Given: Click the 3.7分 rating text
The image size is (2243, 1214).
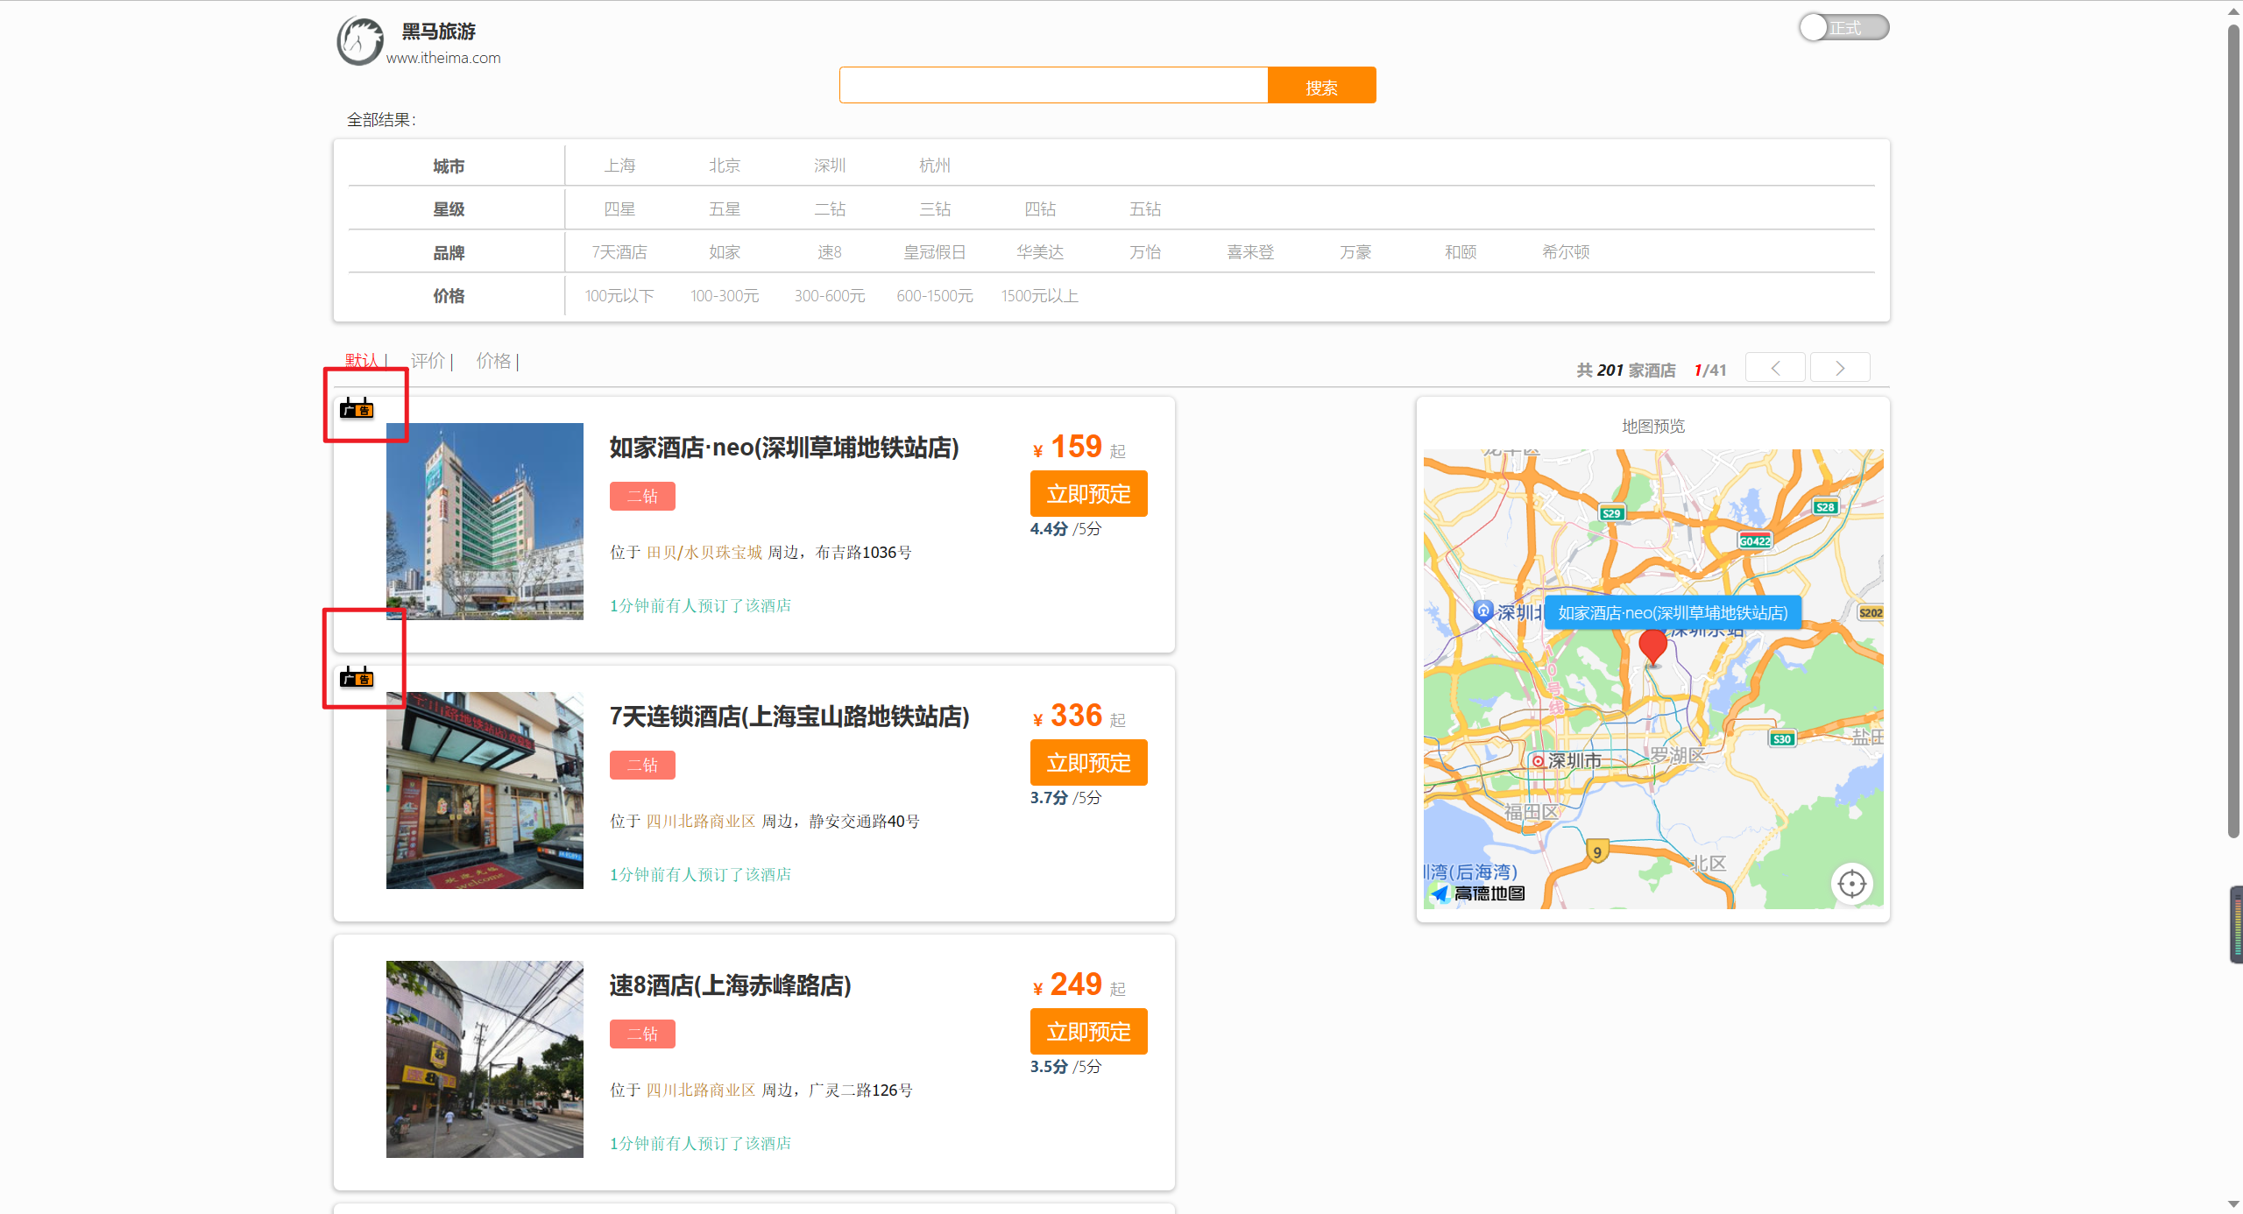Looking at the screenshot, I should point(1049,797).
